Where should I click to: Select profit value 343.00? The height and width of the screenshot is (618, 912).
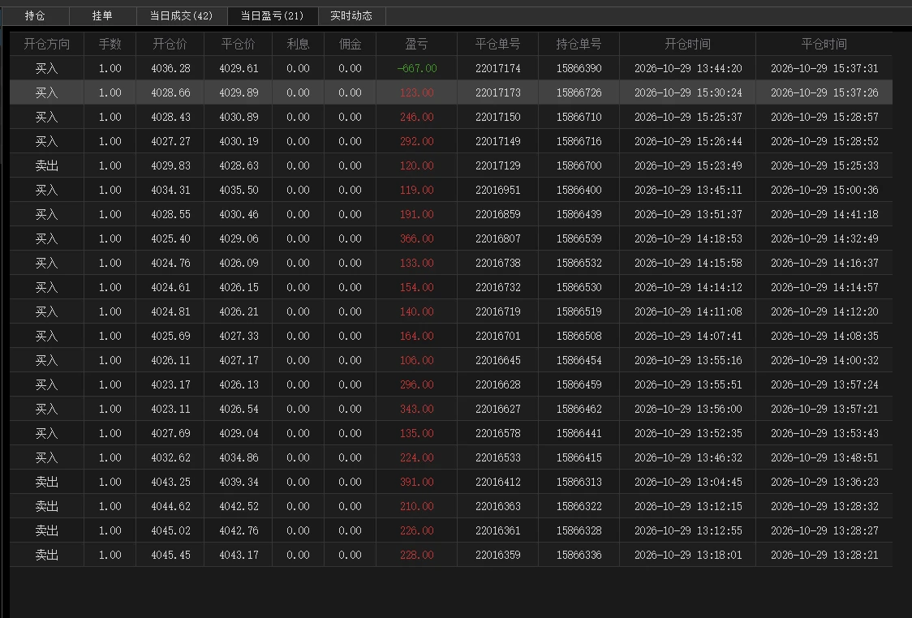416,410
